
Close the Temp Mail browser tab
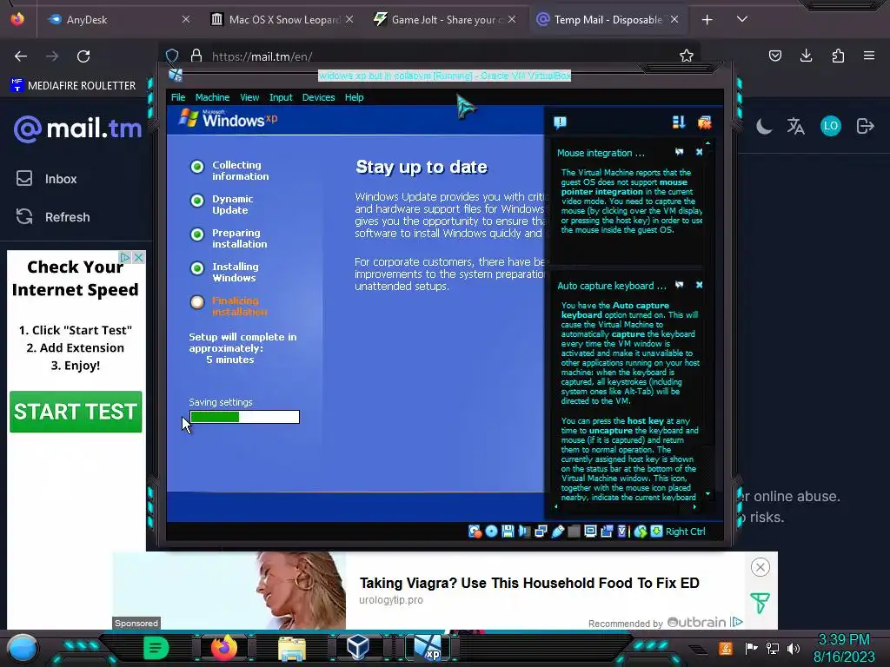click(x=674, y=19)
